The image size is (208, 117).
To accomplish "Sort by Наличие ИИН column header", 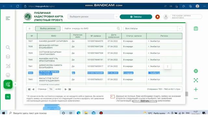I will tap(78, 36).
